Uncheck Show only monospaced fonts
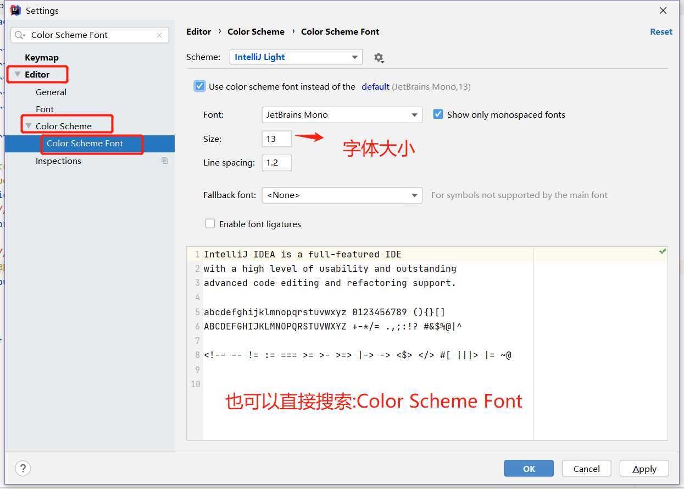Viewport: 684px width, 489px height. pos(438,114)
